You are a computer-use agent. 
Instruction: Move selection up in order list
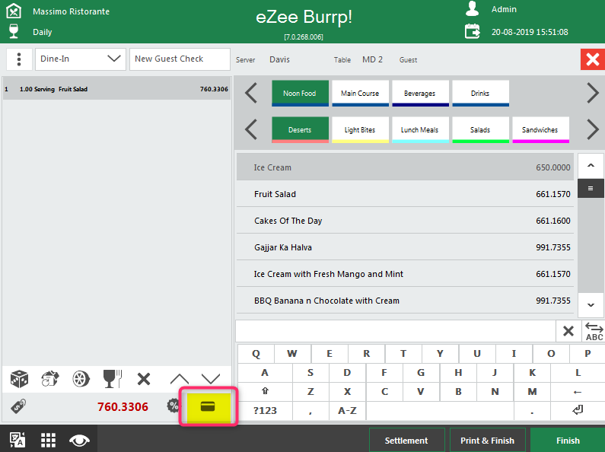180,379
